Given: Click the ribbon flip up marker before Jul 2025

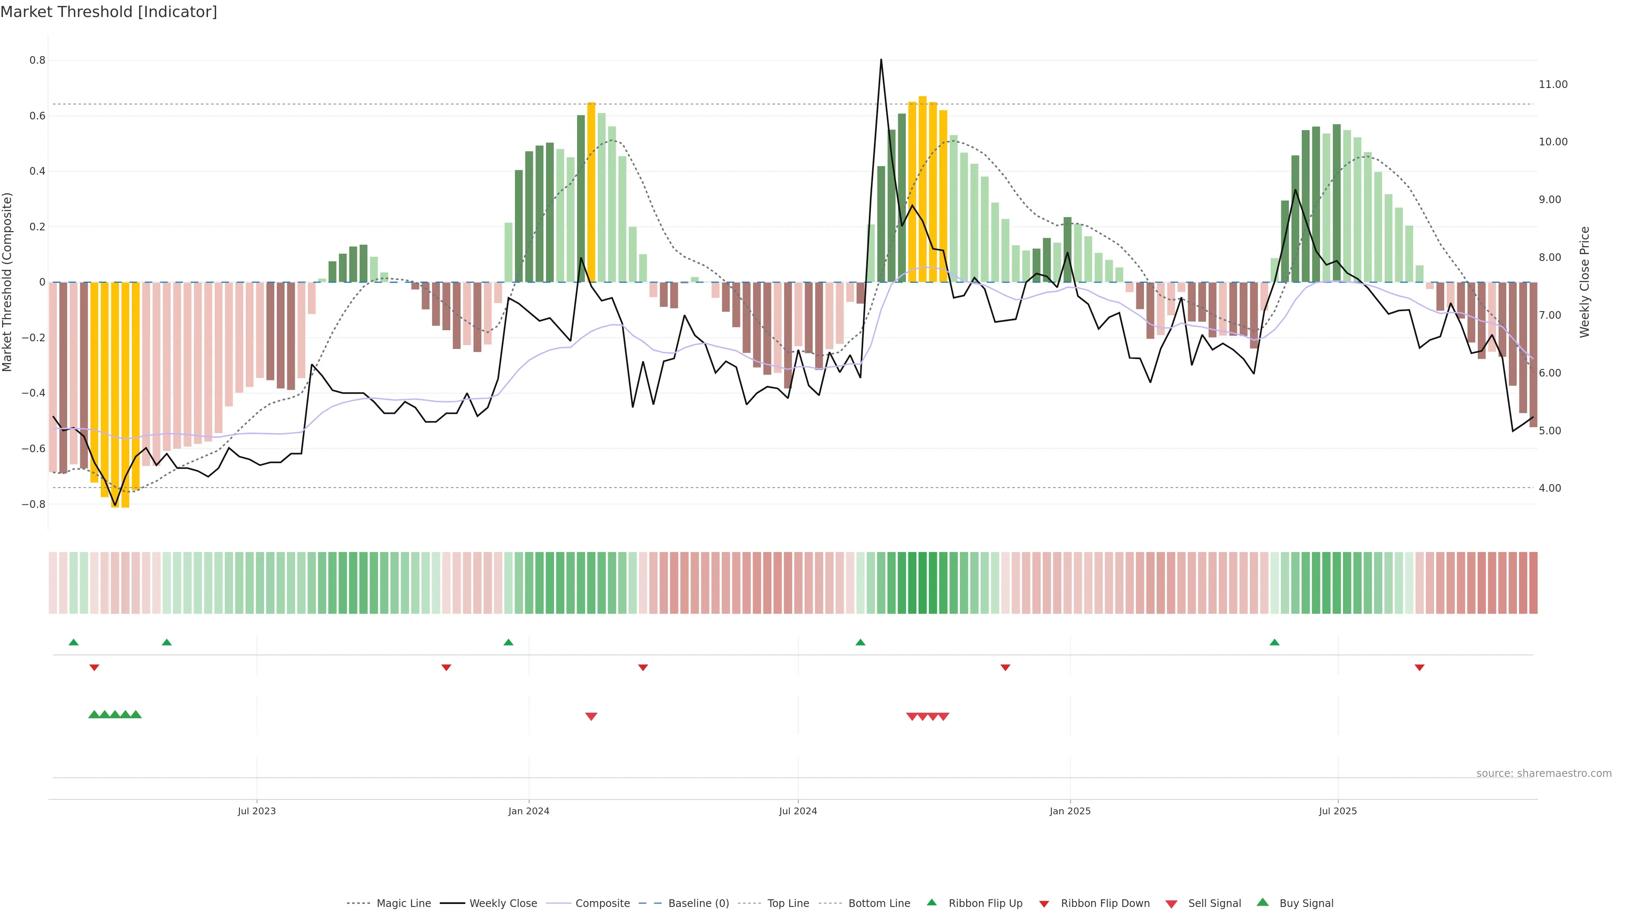Looking at the screenshot, I should [1274, 643].
